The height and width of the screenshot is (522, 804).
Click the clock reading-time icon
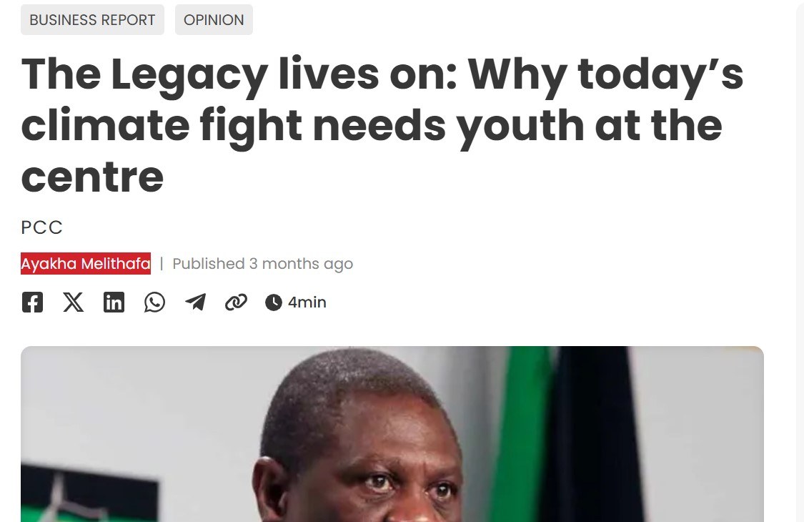click(x=273, y=302)
